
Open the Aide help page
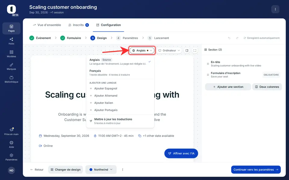coord(11,145)
